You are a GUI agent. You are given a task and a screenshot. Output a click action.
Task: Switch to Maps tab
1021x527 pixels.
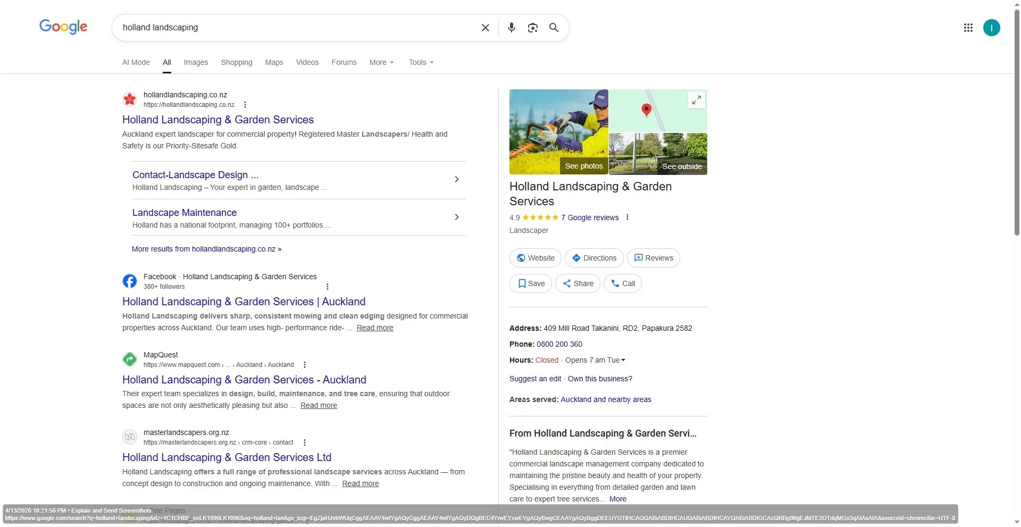(x=274, y=62)
